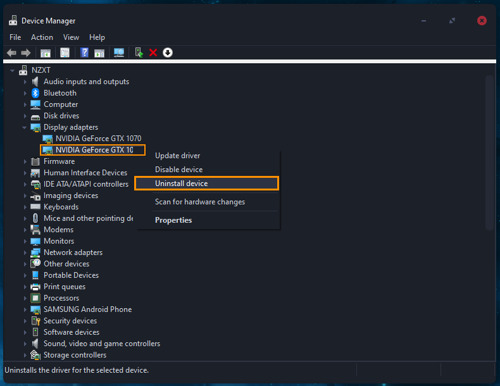This screenshot has height=386, width=500.
Task: Click the Disk drives label
Action: click(61, 116)
